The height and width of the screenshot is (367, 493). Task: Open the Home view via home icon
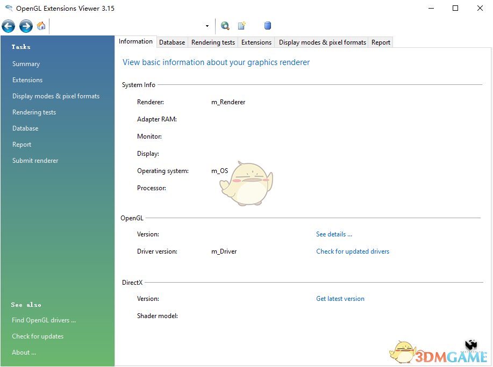(x=41, y=26)
